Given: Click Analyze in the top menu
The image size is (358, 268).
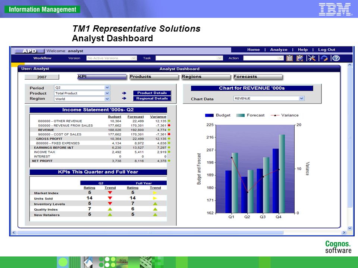Looking at the screenshot, I should (279, 50).
